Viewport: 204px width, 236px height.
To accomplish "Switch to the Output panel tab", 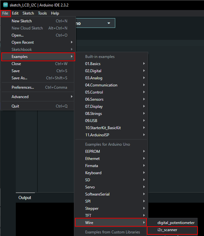I will click(x=25, y=198).
